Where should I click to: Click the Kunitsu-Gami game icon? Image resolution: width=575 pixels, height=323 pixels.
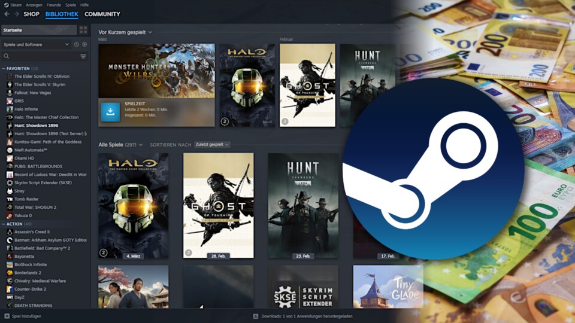click(10, 142)
